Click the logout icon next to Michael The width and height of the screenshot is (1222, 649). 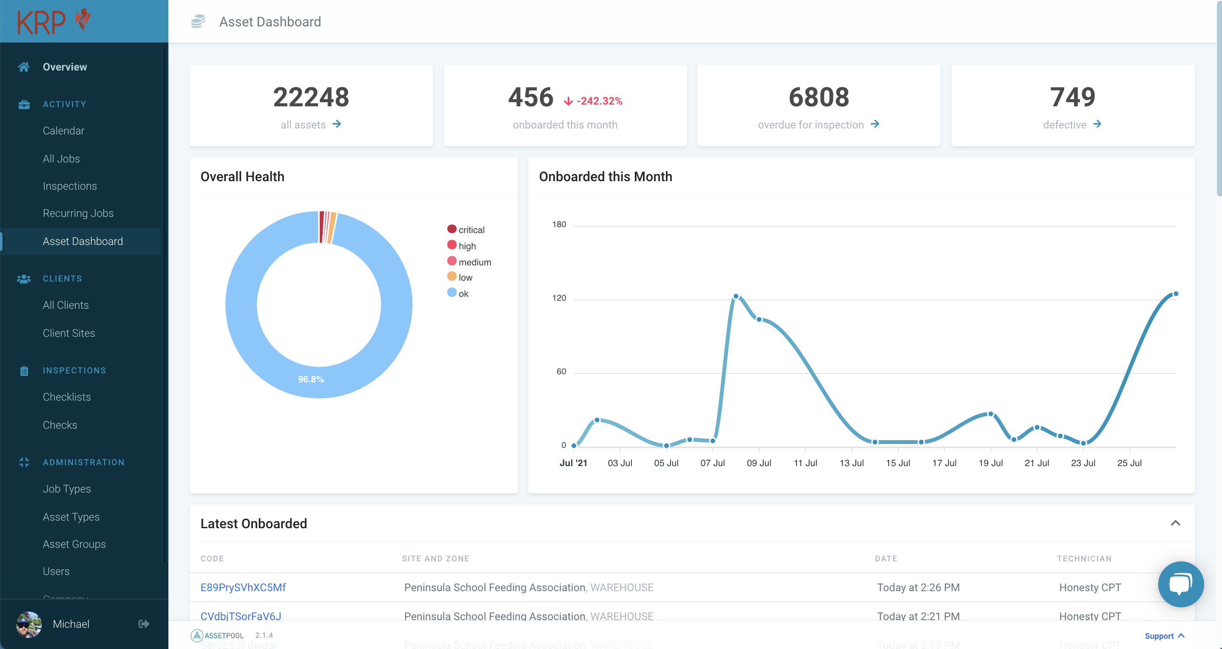144,624
